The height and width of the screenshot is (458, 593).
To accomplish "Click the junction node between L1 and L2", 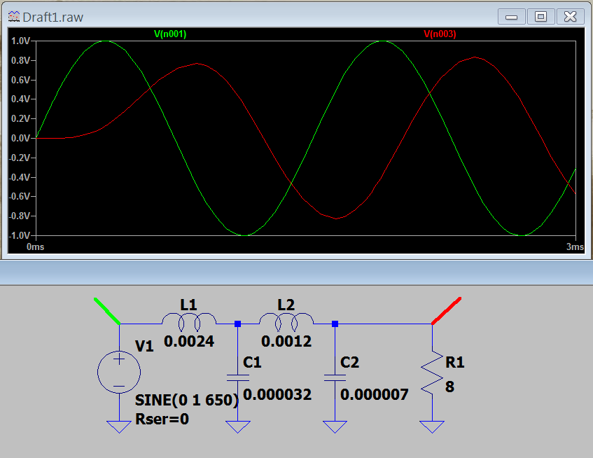I will point(237,324).
